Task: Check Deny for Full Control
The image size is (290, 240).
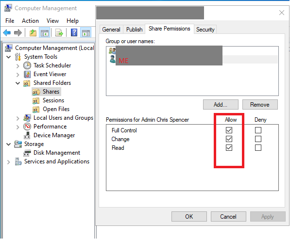Action: pyautogui.click(x=258, y=130)
